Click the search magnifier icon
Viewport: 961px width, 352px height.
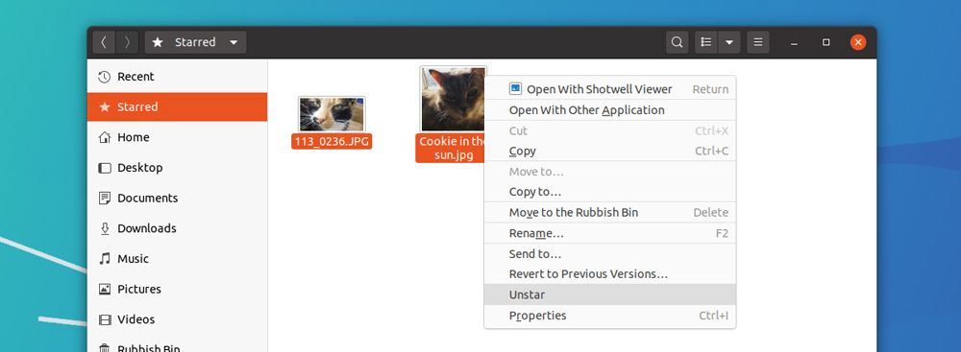tap(677, 42)
